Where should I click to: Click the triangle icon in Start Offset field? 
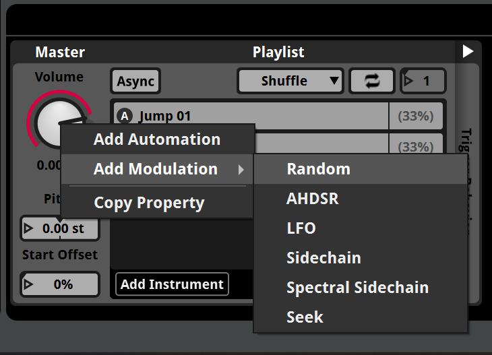tap(28, 284)
